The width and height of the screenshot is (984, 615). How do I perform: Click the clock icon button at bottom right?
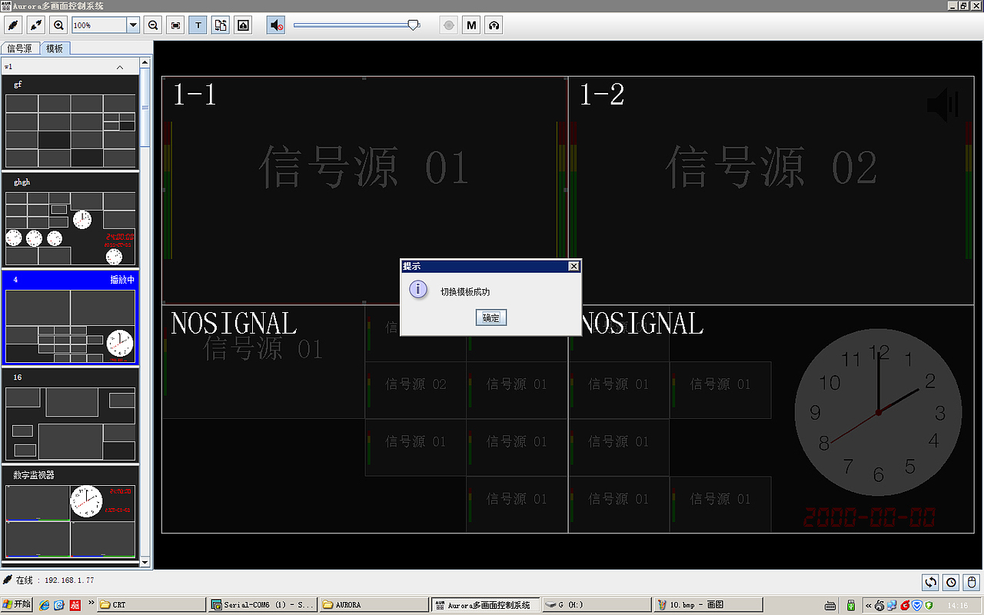tap(952, 582)
